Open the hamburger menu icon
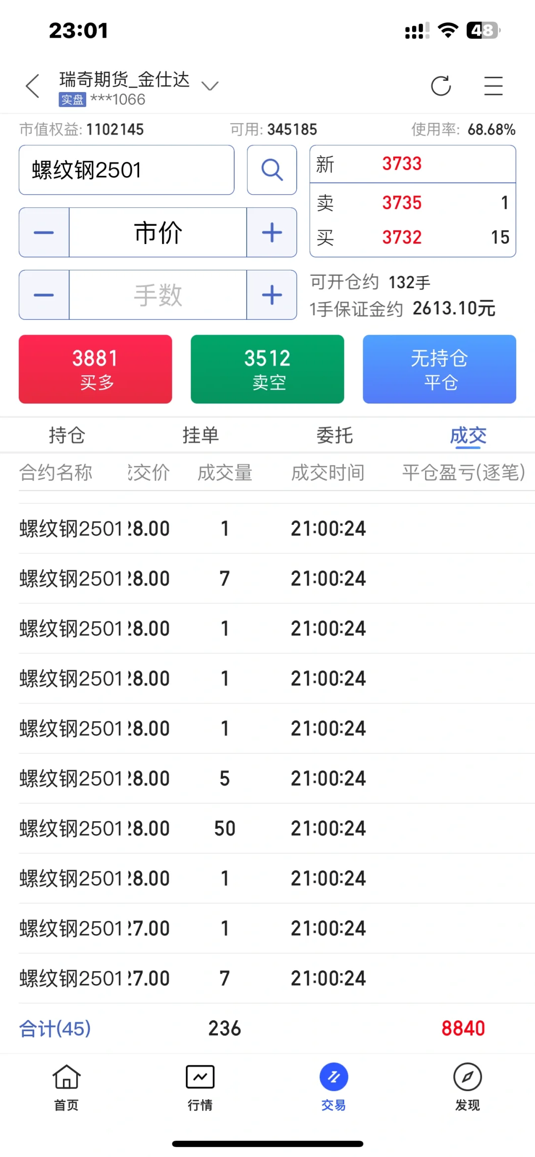The height and width of the screenshot is (1157, 535). point(493,86)
